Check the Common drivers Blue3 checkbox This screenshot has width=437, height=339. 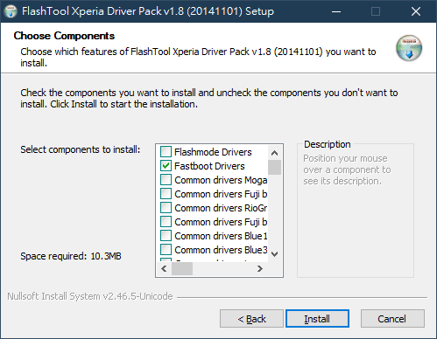tap(166, 250)
